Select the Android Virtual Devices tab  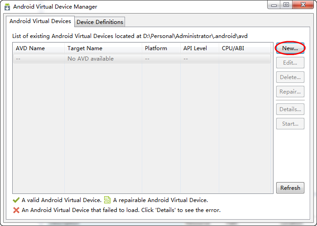40,21
